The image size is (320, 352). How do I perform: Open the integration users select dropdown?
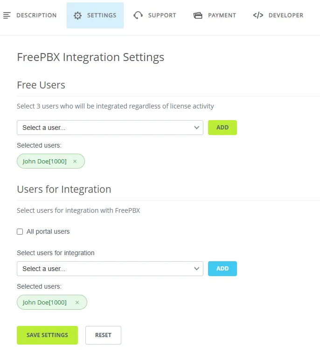[x=110, y=269]
